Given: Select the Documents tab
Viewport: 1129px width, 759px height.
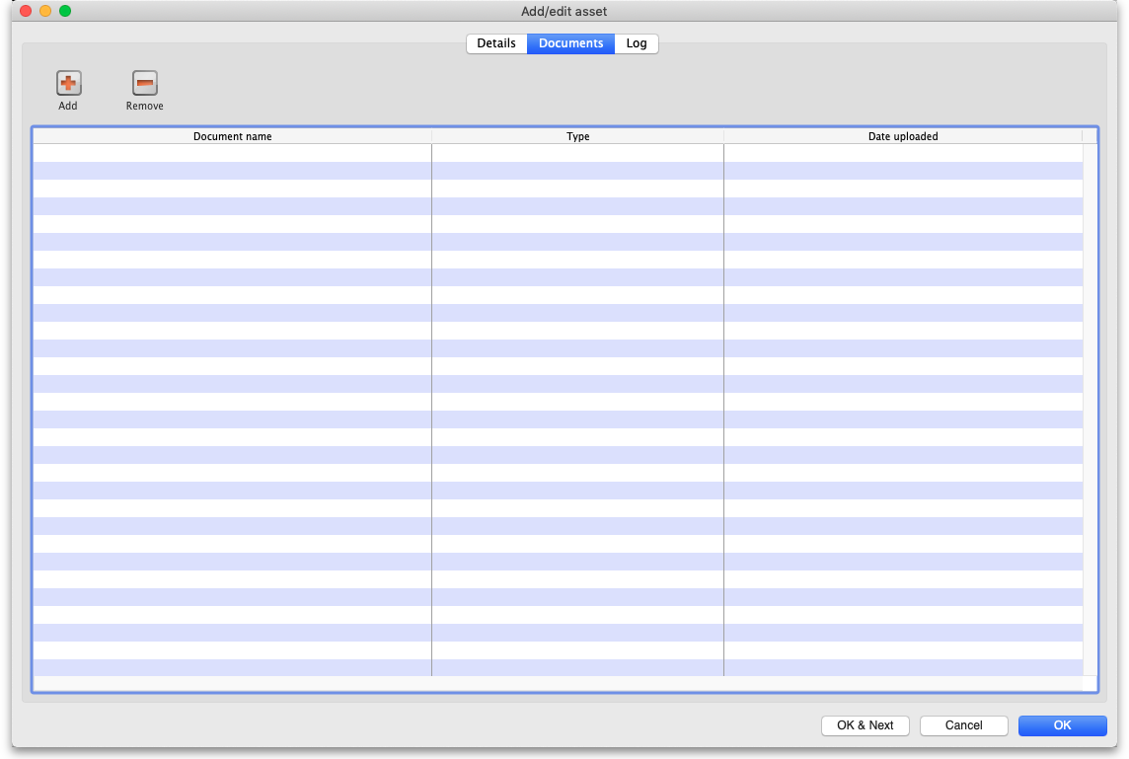Looking at the screenshot, I should point(570,43).
